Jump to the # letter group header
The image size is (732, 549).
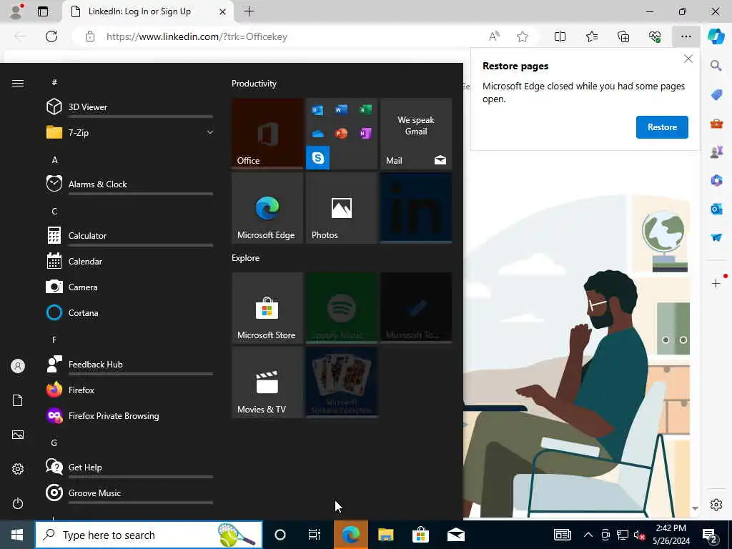54,82
